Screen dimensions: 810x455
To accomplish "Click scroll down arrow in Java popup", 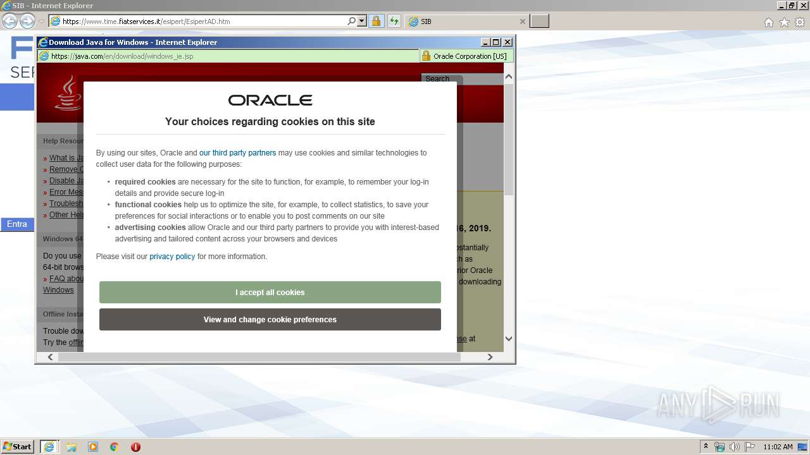I will tap(509, 339).
